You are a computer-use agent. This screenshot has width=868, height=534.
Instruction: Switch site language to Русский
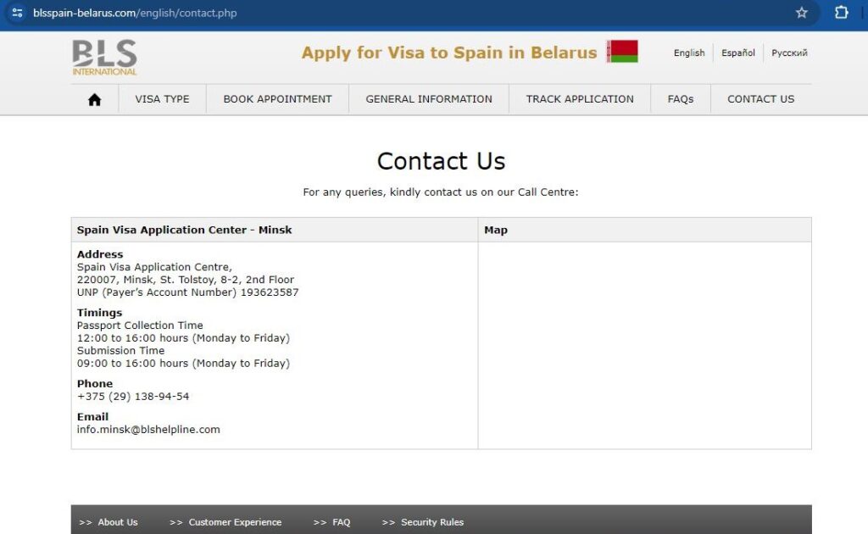[x=789, y=53]
